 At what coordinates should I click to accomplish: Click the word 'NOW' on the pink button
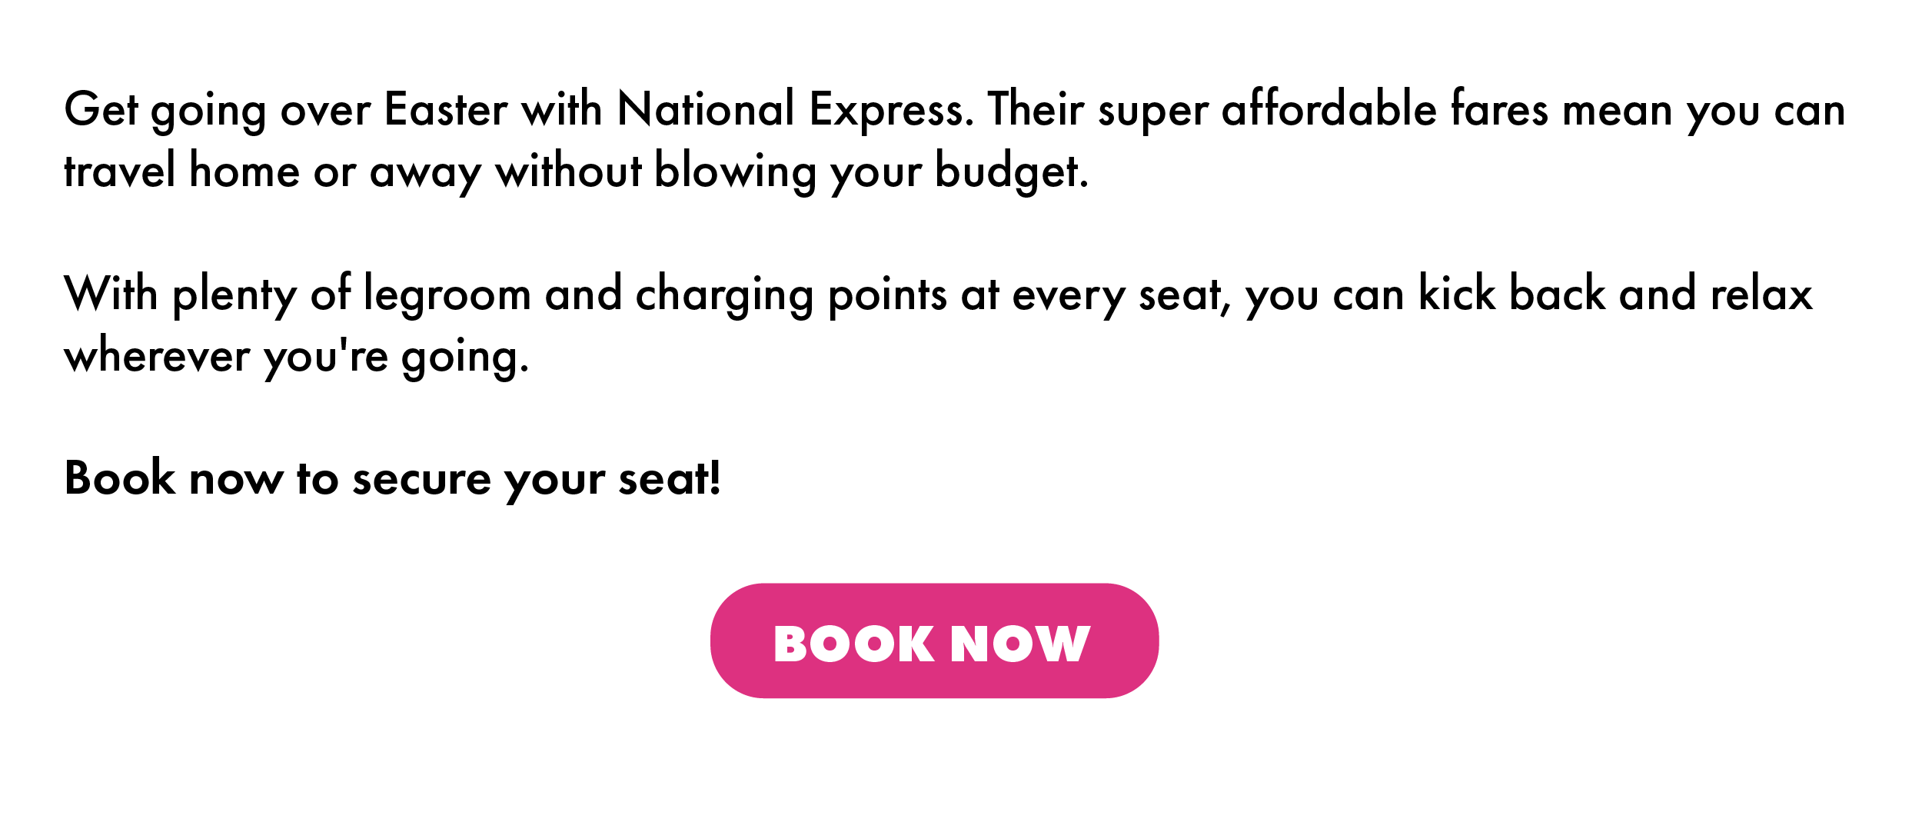click(1020, 643)
